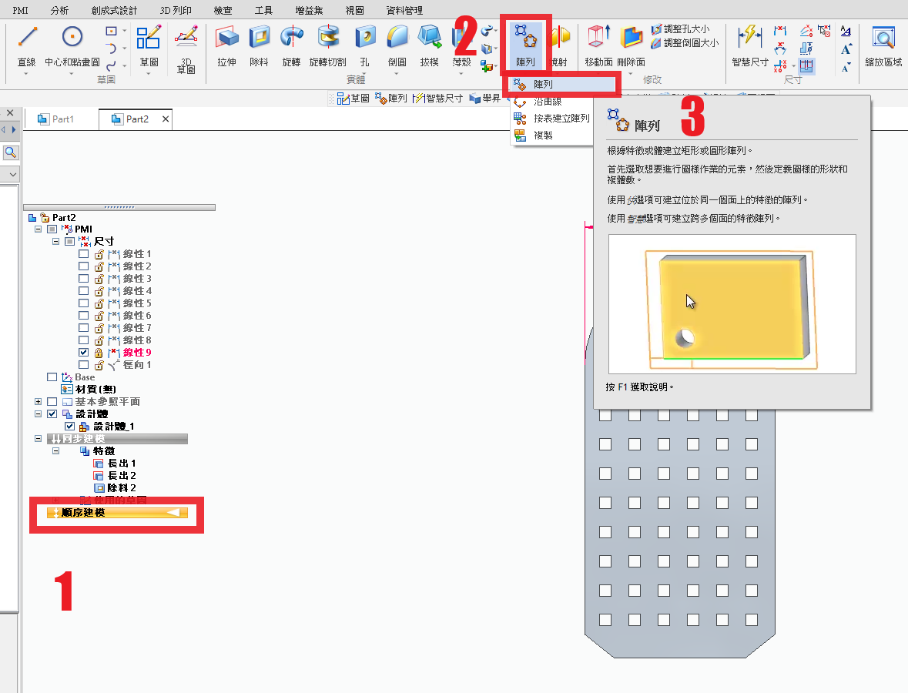Activate the 拉伸 extrude tool

[x=226, y=45]
